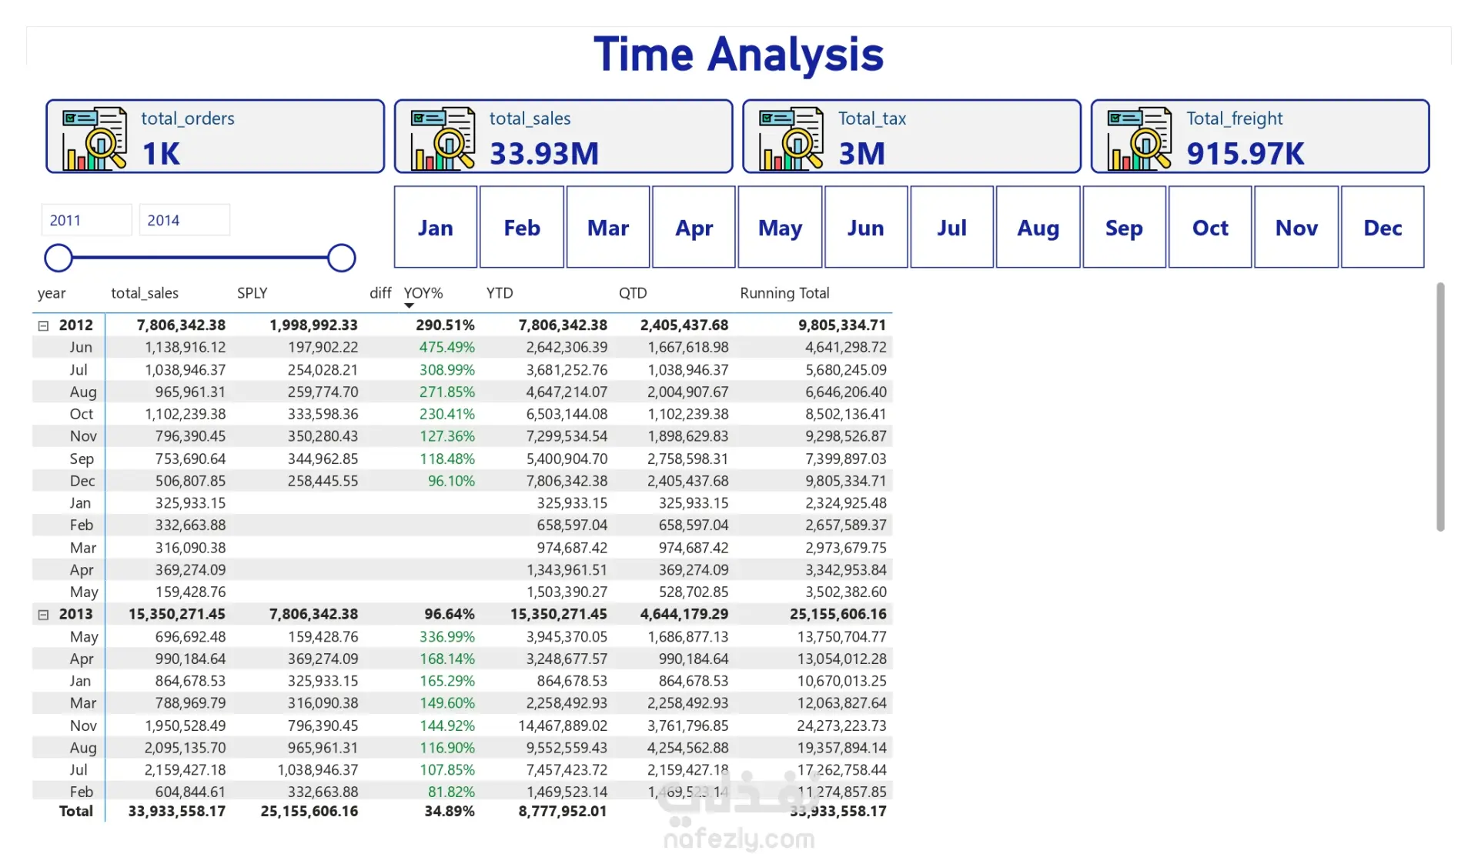
Task: Sort by the Running Total column header
Action: 784,293
